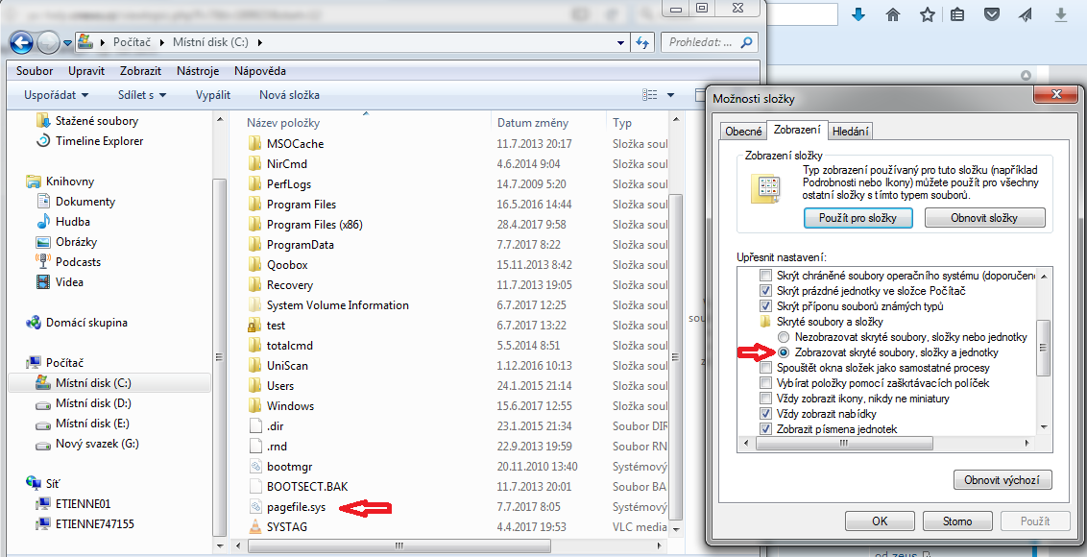Expand the Uspořádat dropdown menu
Viewport: 1087px width, 557px height.
[x=57, y=95]
